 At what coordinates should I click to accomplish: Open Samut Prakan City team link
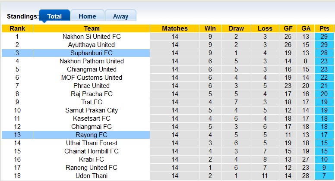[x=92, y=110]
